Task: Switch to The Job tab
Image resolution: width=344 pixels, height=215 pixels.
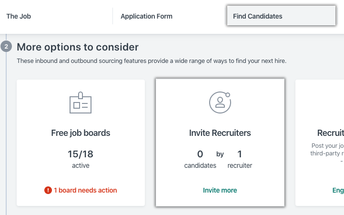Action: click(19, 16)
